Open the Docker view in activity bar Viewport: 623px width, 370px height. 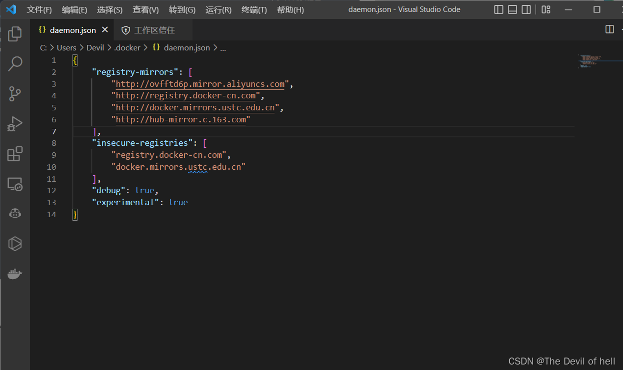(15, 274)
